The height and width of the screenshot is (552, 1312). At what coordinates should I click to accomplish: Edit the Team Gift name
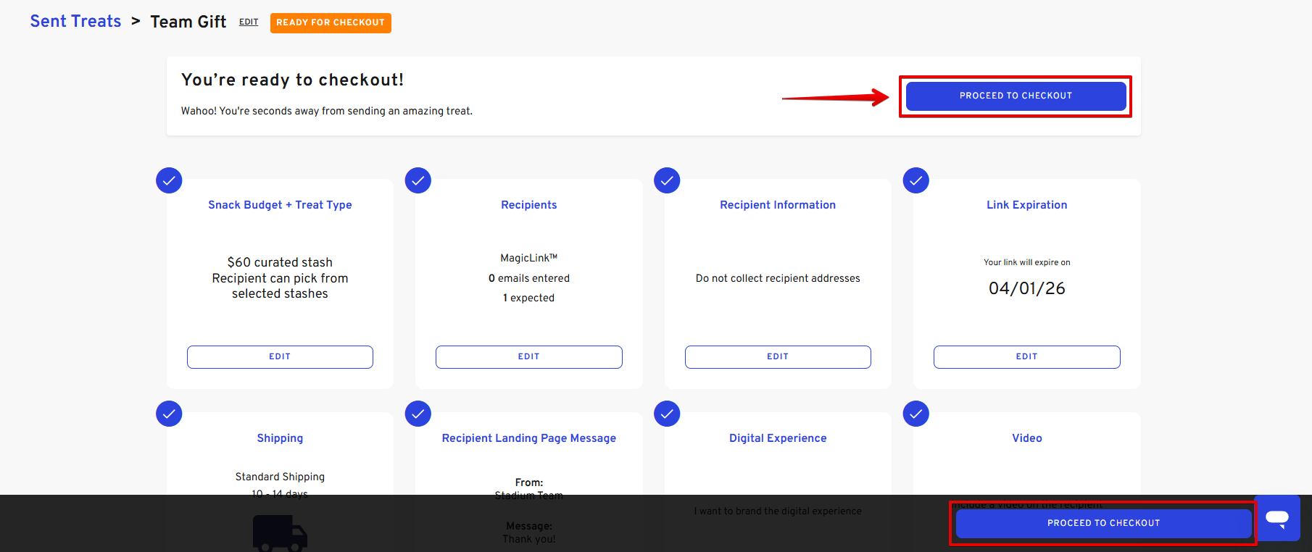249,22
